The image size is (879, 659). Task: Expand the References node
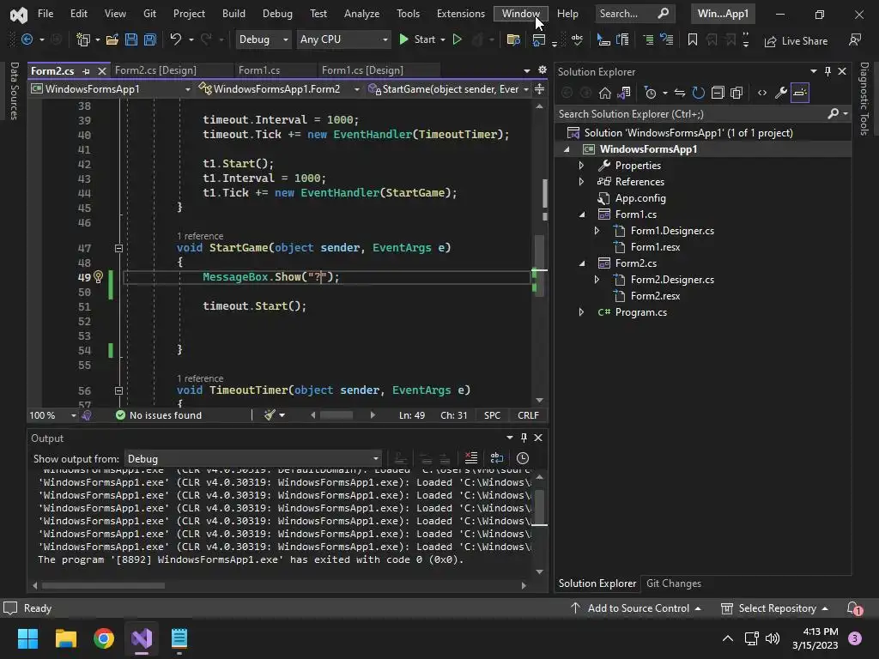tap(581, 182)
